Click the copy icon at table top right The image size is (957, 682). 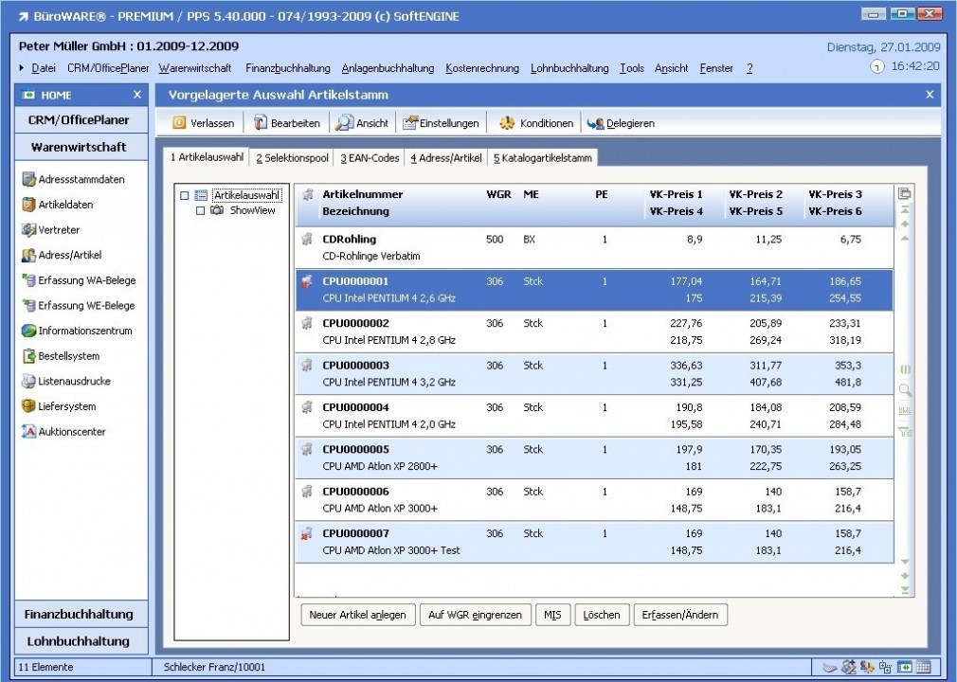click(x=905, y=193)
